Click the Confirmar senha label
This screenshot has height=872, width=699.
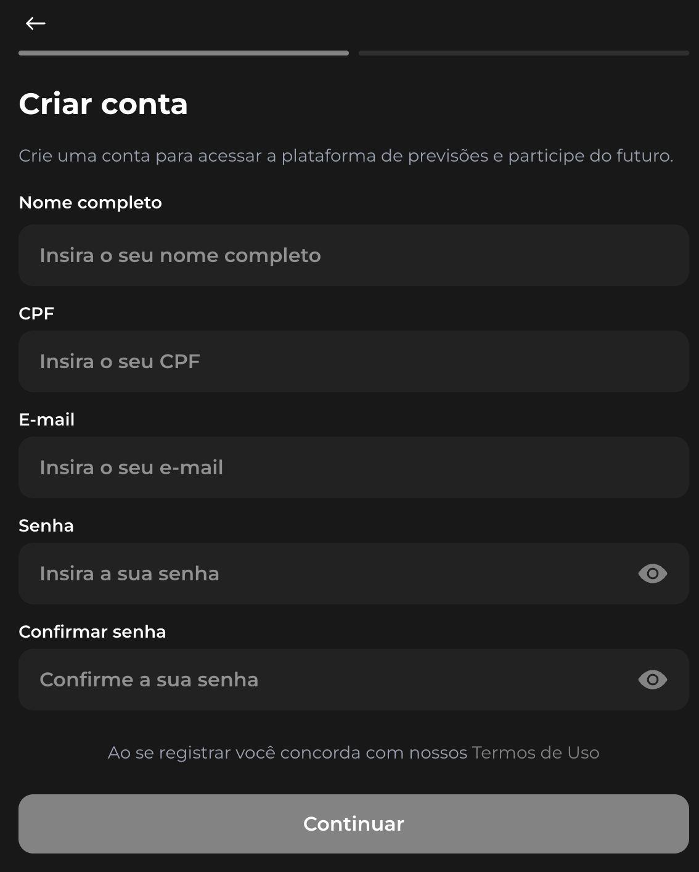(92, 631)
